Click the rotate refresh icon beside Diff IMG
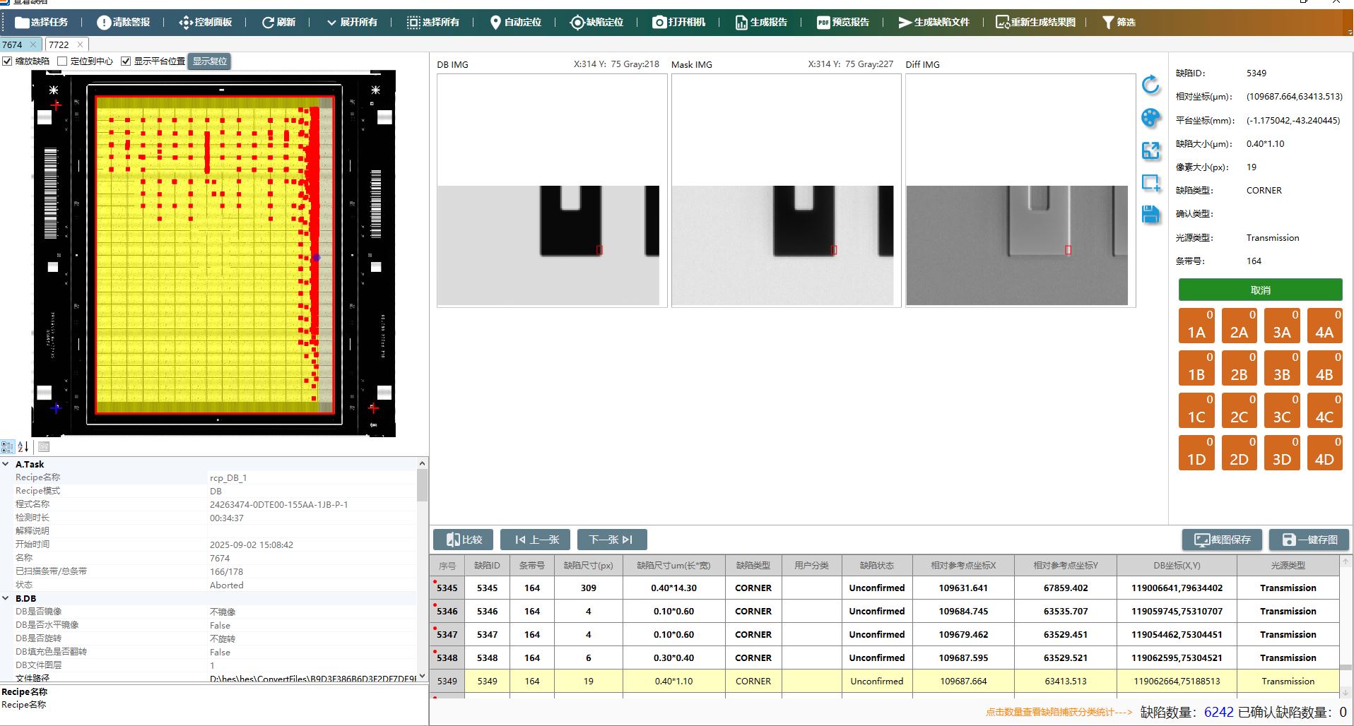Screen dimensions: 1354x726 [x=1150, y=85]
